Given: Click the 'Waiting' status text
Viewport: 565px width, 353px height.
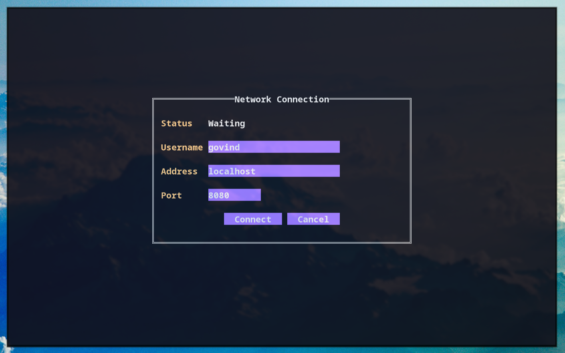Looking at the screenshot, I should pos(226,123).
